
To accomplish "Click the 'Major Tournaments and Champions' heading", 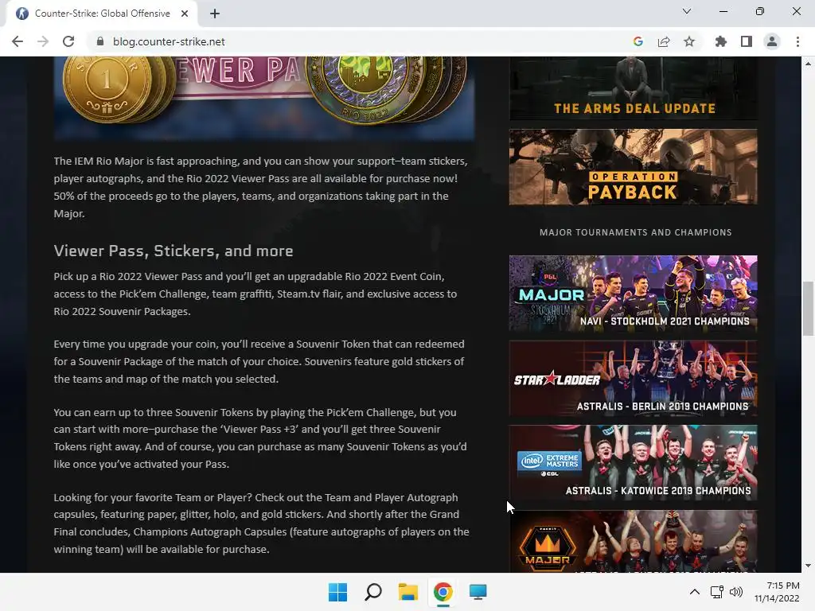I will [635, 232].
